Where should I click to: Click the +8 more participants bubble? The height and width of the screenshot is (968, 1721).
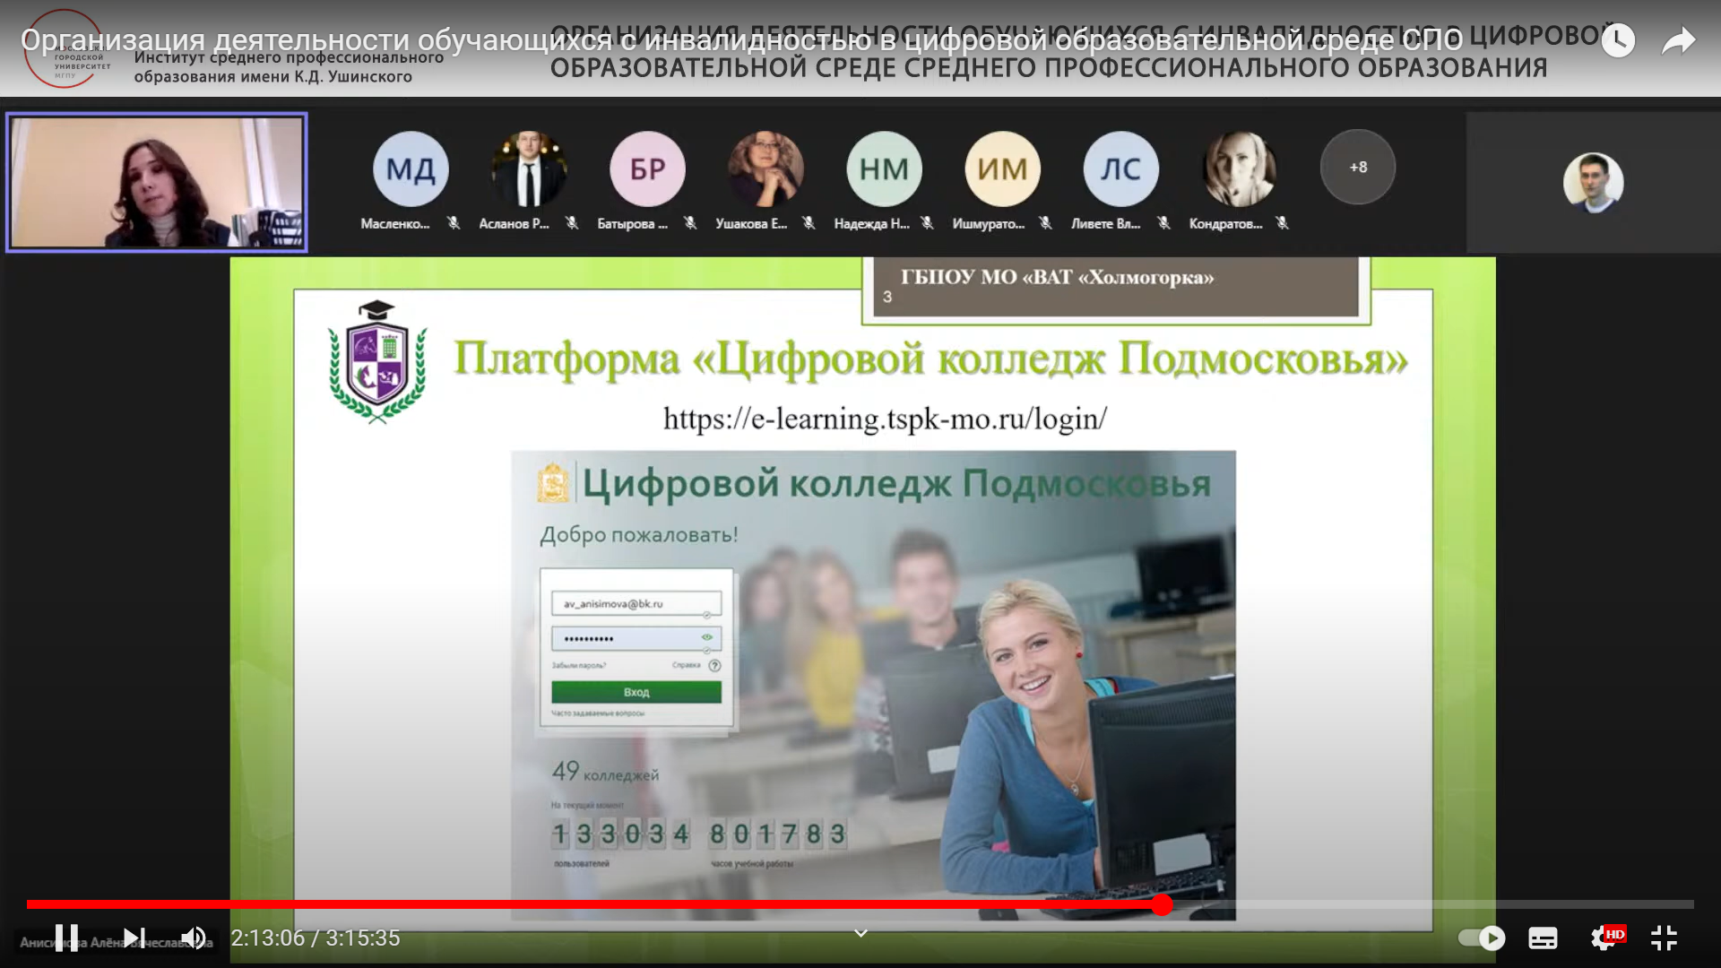pos(1357,168)
